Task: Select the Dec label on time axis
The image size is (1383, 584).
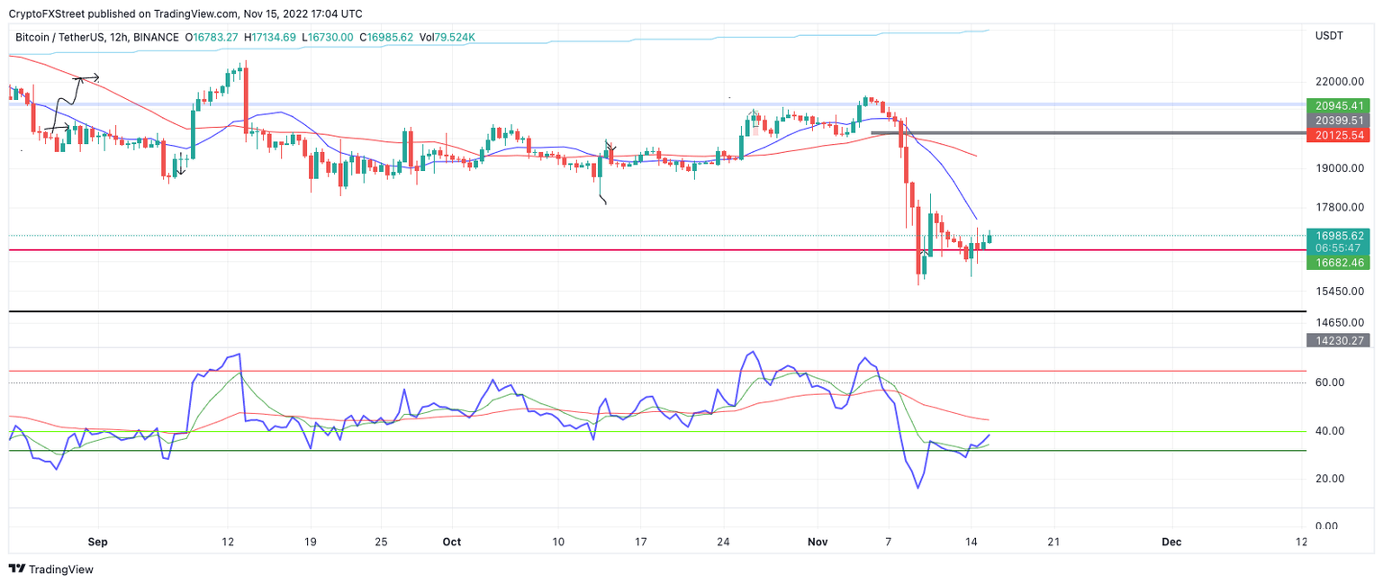Action: point(1172,542)
